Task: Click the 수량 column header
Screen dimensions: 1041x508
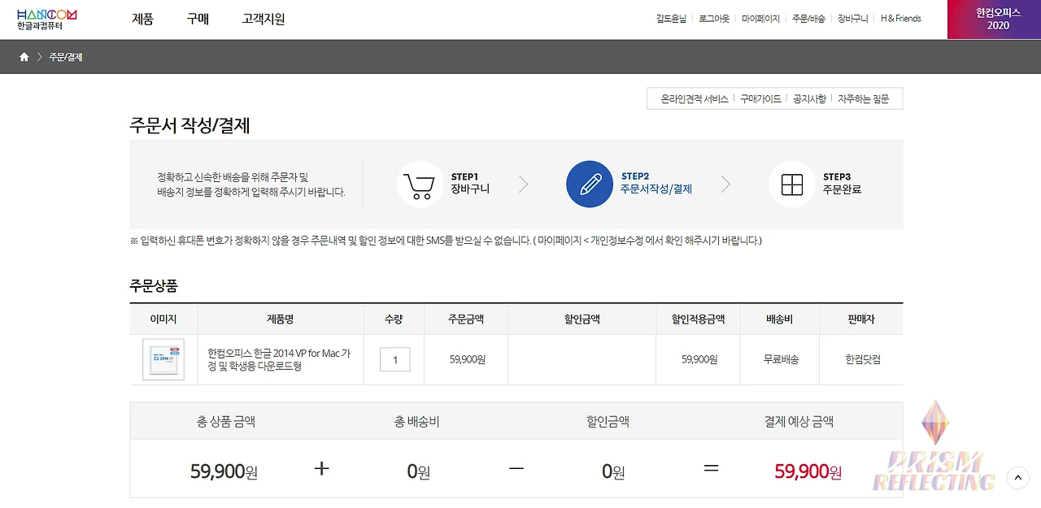Action: point(394,319)
